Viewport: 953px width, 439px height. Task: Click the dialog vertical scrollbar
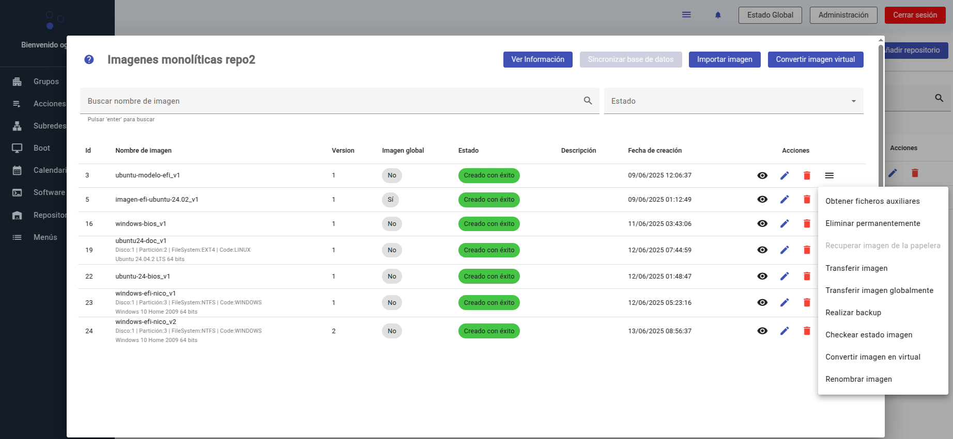(881, 113)
